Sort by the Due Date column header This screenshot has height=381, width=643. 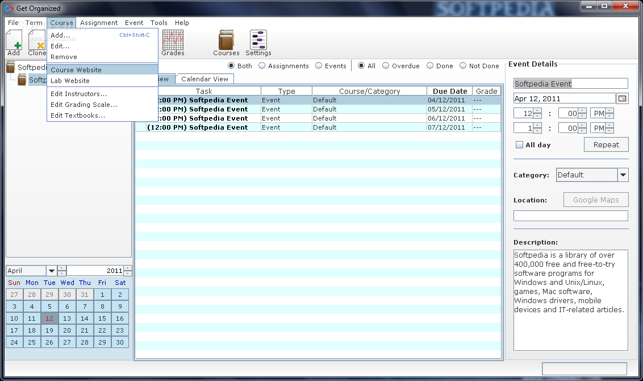coord(449,91)
